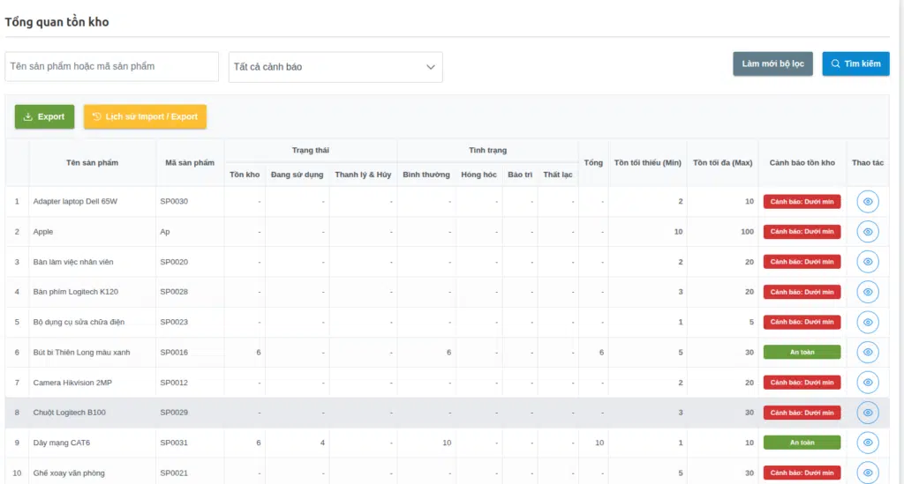The height and width of the screenshot is (484, 904).
Task: View Bút bi Thiên Long màu xanh details
Action: pos(867,353)
